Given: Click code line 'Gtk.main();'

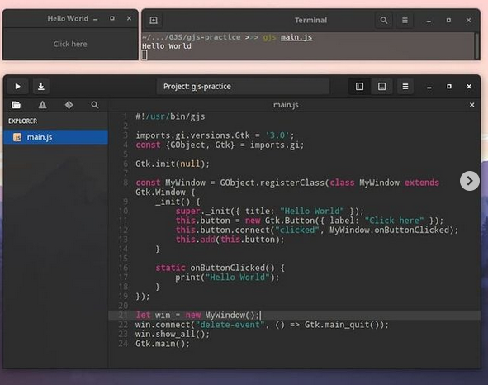Looking at the screenshot, I should click(x=163, y=344).
